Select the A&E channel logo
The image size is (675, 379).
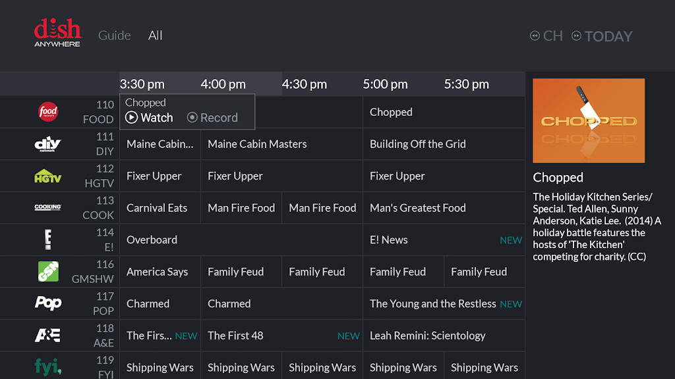point(47,336)
